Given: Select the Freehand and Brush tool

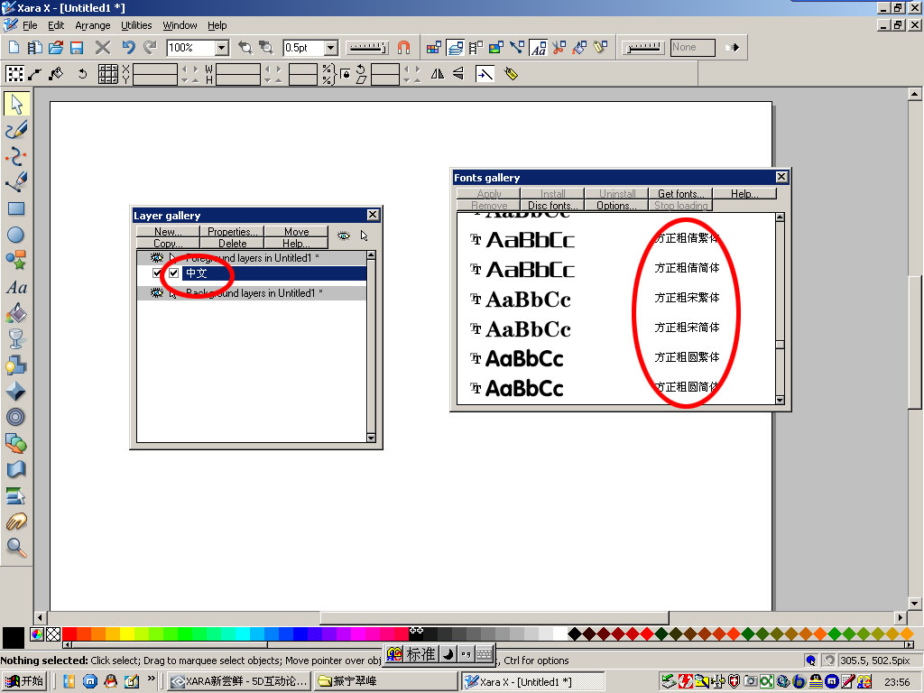Looking at the screenshot, I should click(16, 130).
